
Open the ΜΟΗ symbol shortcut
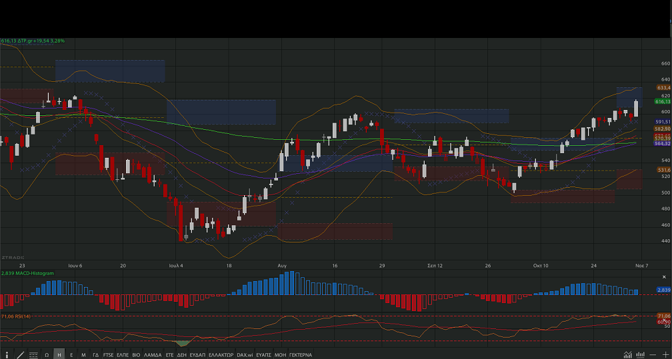(280, 355)
